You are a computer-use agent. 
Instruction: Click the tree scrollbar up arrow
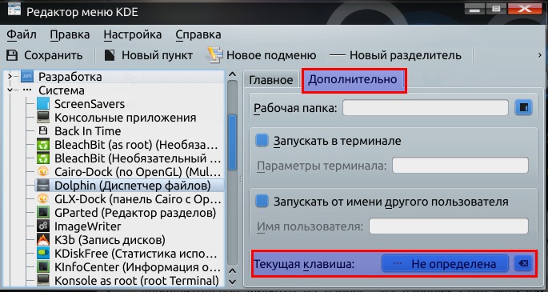click(x=232, y=74)
